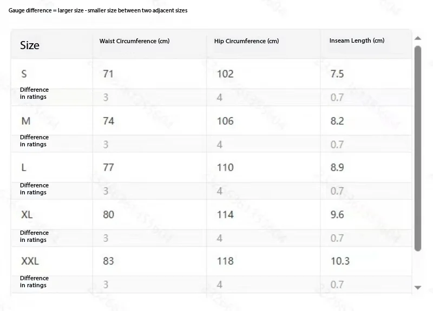This screenshot has width=433, height=311.
Task: Click the scrollbar up arrow
Action: pyautogui.click(x=418, y=38)
